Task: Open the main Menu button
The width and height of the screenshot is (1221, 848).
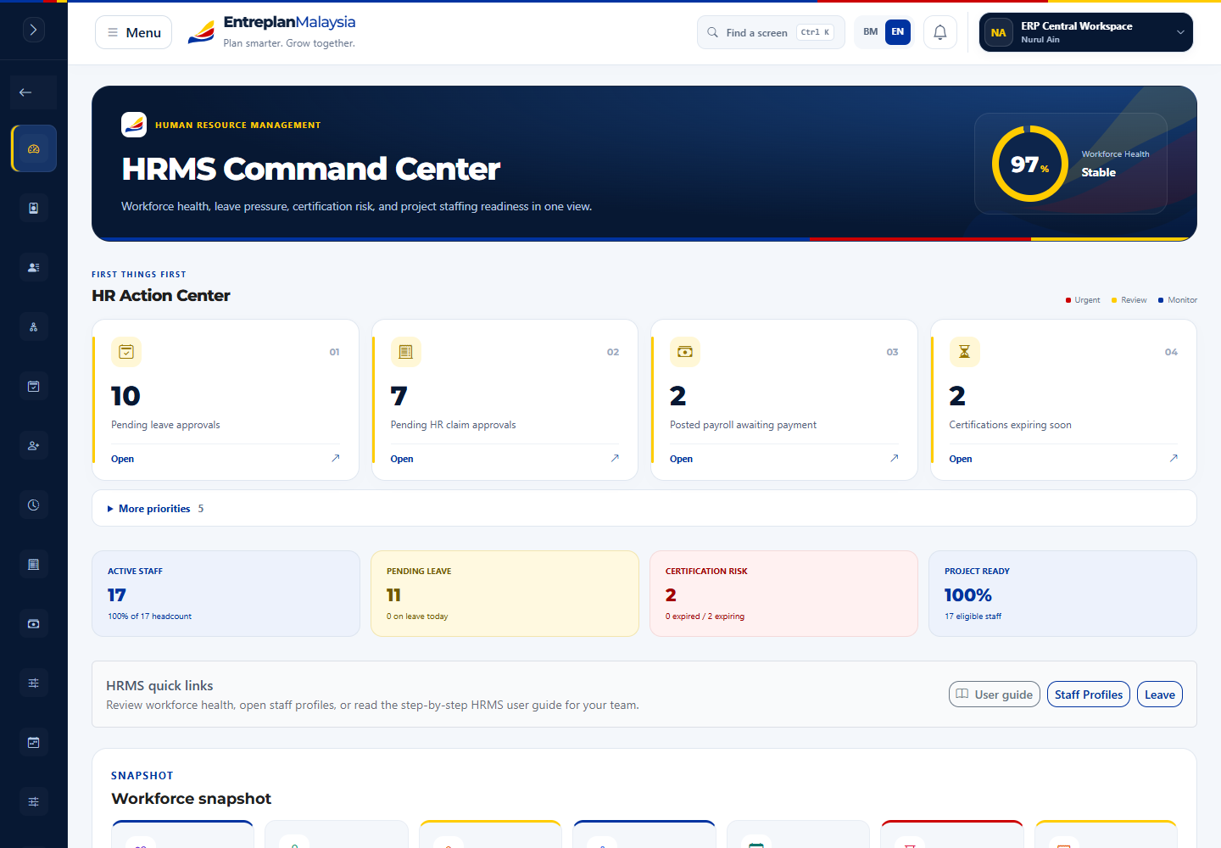Action: (x=134, y=32)
